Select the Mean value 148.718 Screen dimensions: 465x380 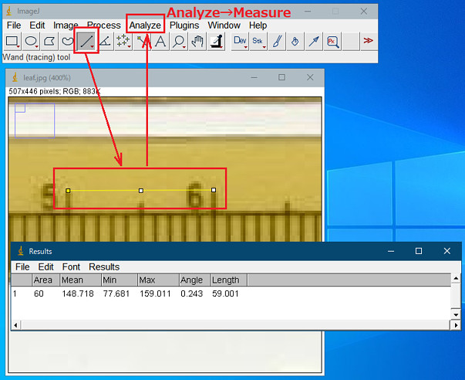pyautogui.click(x=78, y=293)
